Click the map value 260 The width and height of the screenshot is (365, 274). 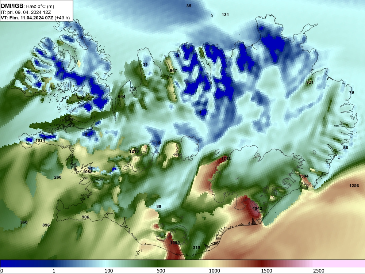(x=58, y=177)
